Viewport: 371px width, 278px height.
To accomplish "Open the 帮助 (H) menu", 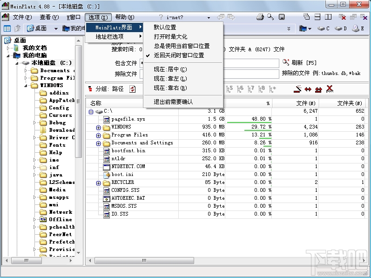I will pyautogui.click(x=125, y=17).
